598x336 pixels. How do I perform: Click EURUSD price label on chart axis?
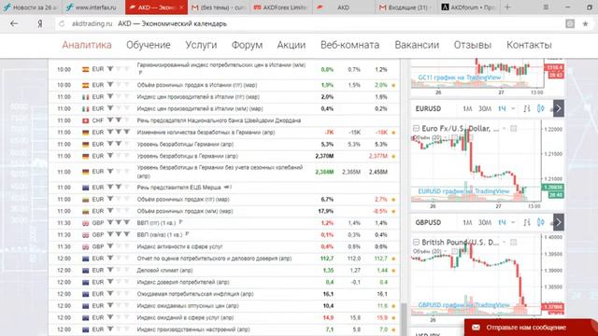point(553,188)
